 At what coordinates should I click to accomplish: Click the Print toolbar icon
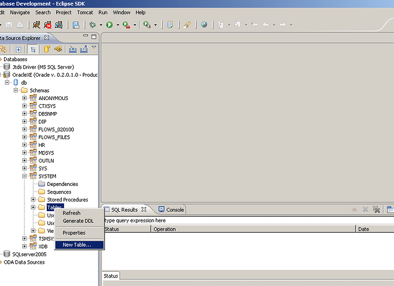20,25
